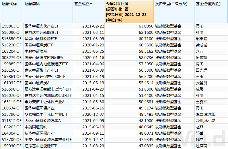Open fund 华泰柏瑞中证光伏产业ETF
The width and height of the screenshot is (228, 149).
pyautogui.click(x=46, y=114)
